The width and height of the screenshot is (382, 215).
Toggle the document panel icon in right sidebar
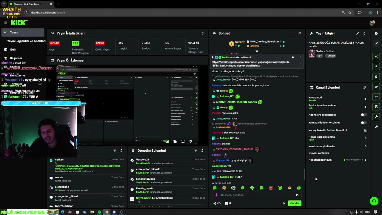click(376, 77)
